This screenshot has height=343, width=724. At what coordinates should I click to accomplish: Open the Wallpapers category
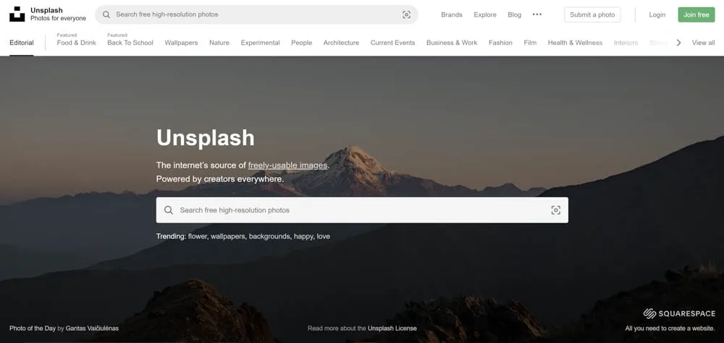tap(181, 43)
